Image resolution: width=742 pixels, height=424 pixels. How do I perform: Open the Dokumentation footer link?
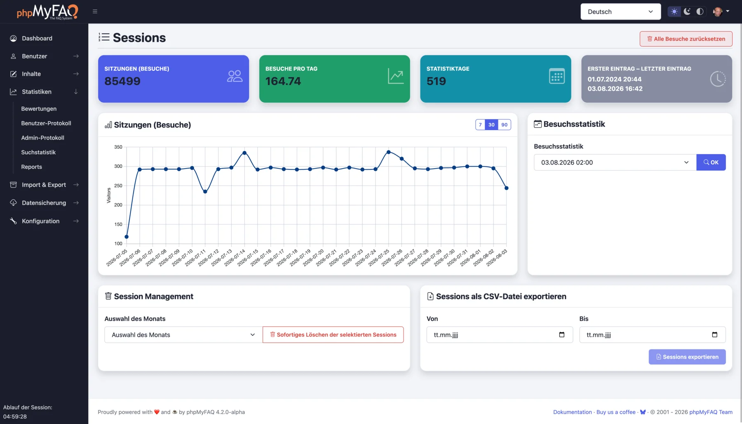[x=572, y=412]
